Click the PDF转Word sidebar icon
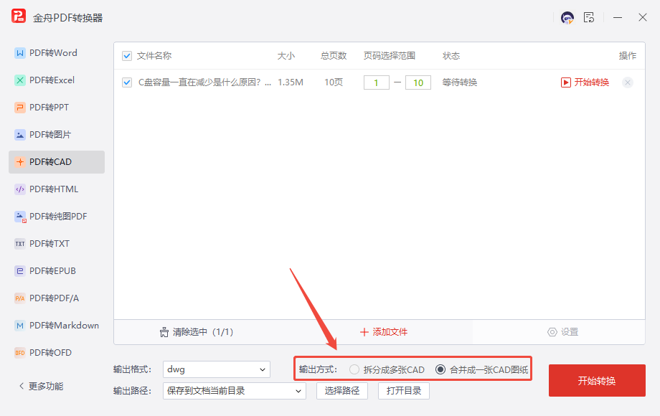The image size is (660, 416). pyautogui.click(x=20, y=53)
